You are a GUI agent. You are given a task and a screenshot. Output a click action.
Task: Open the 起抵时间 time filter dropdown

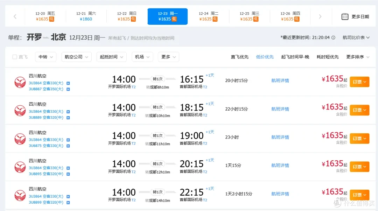111,57
